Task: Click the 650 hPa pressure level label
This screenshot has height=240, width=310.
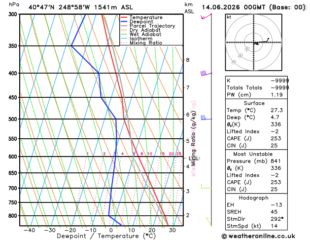Action: pos(14,173)
